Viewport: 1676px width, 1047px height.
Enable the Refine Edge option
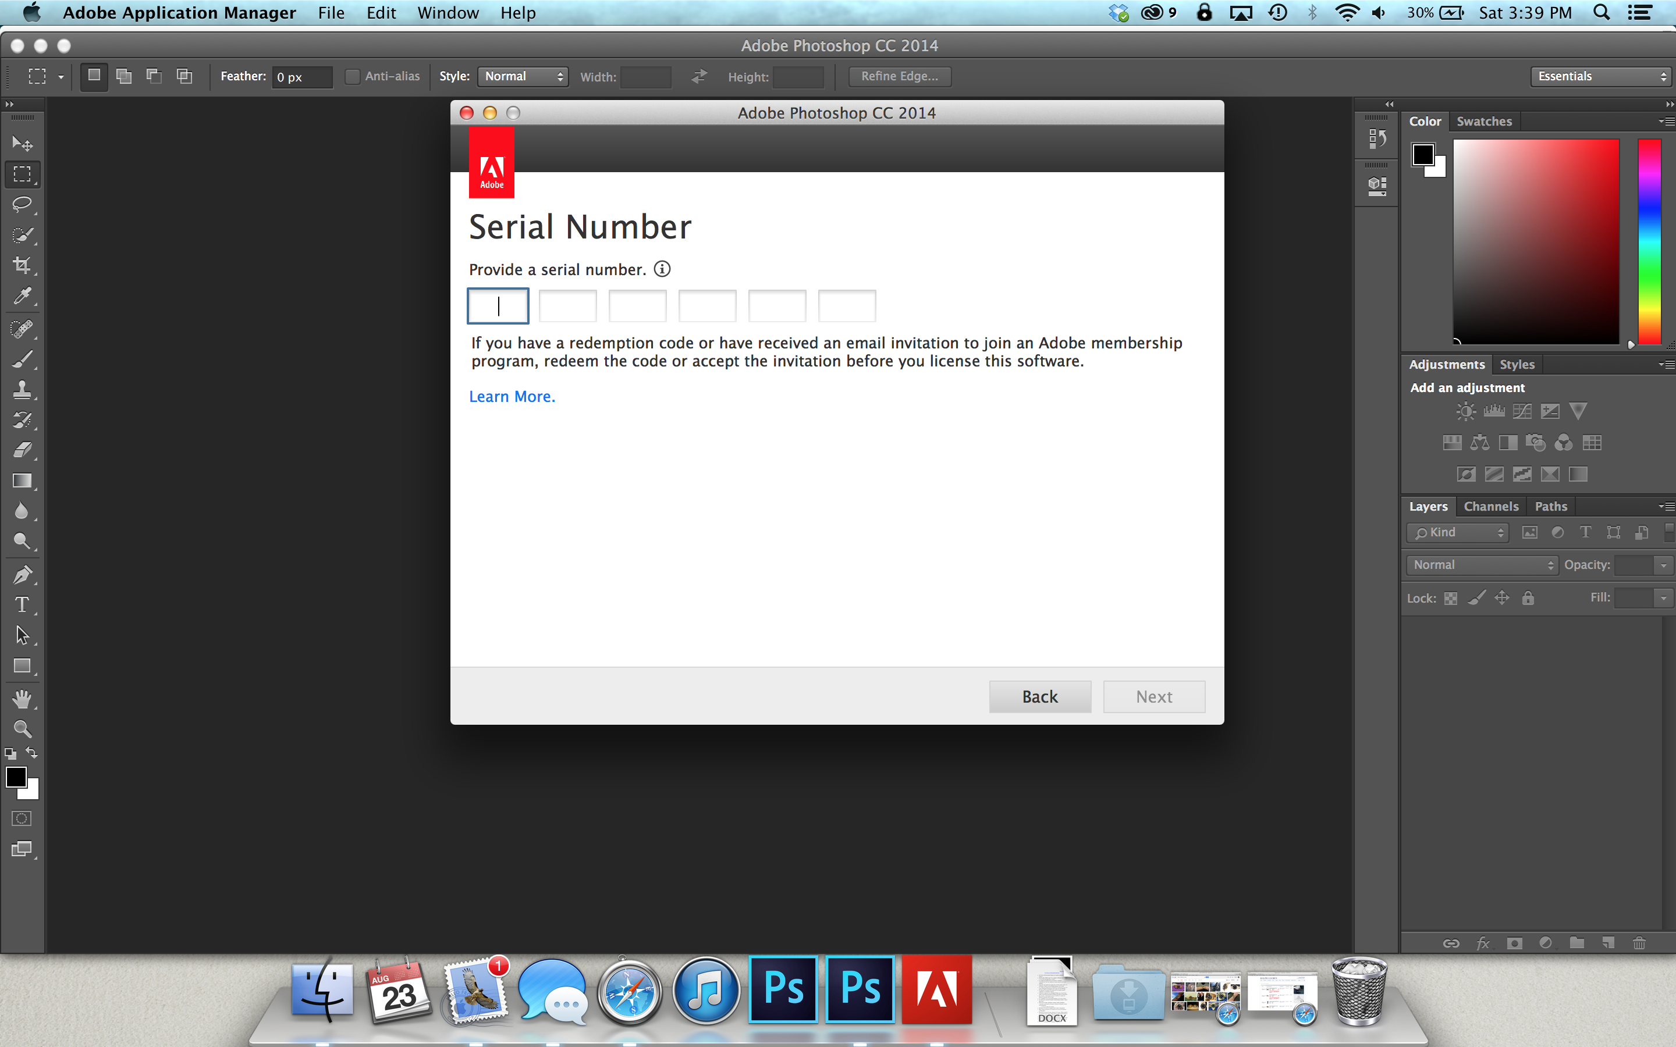901,75
